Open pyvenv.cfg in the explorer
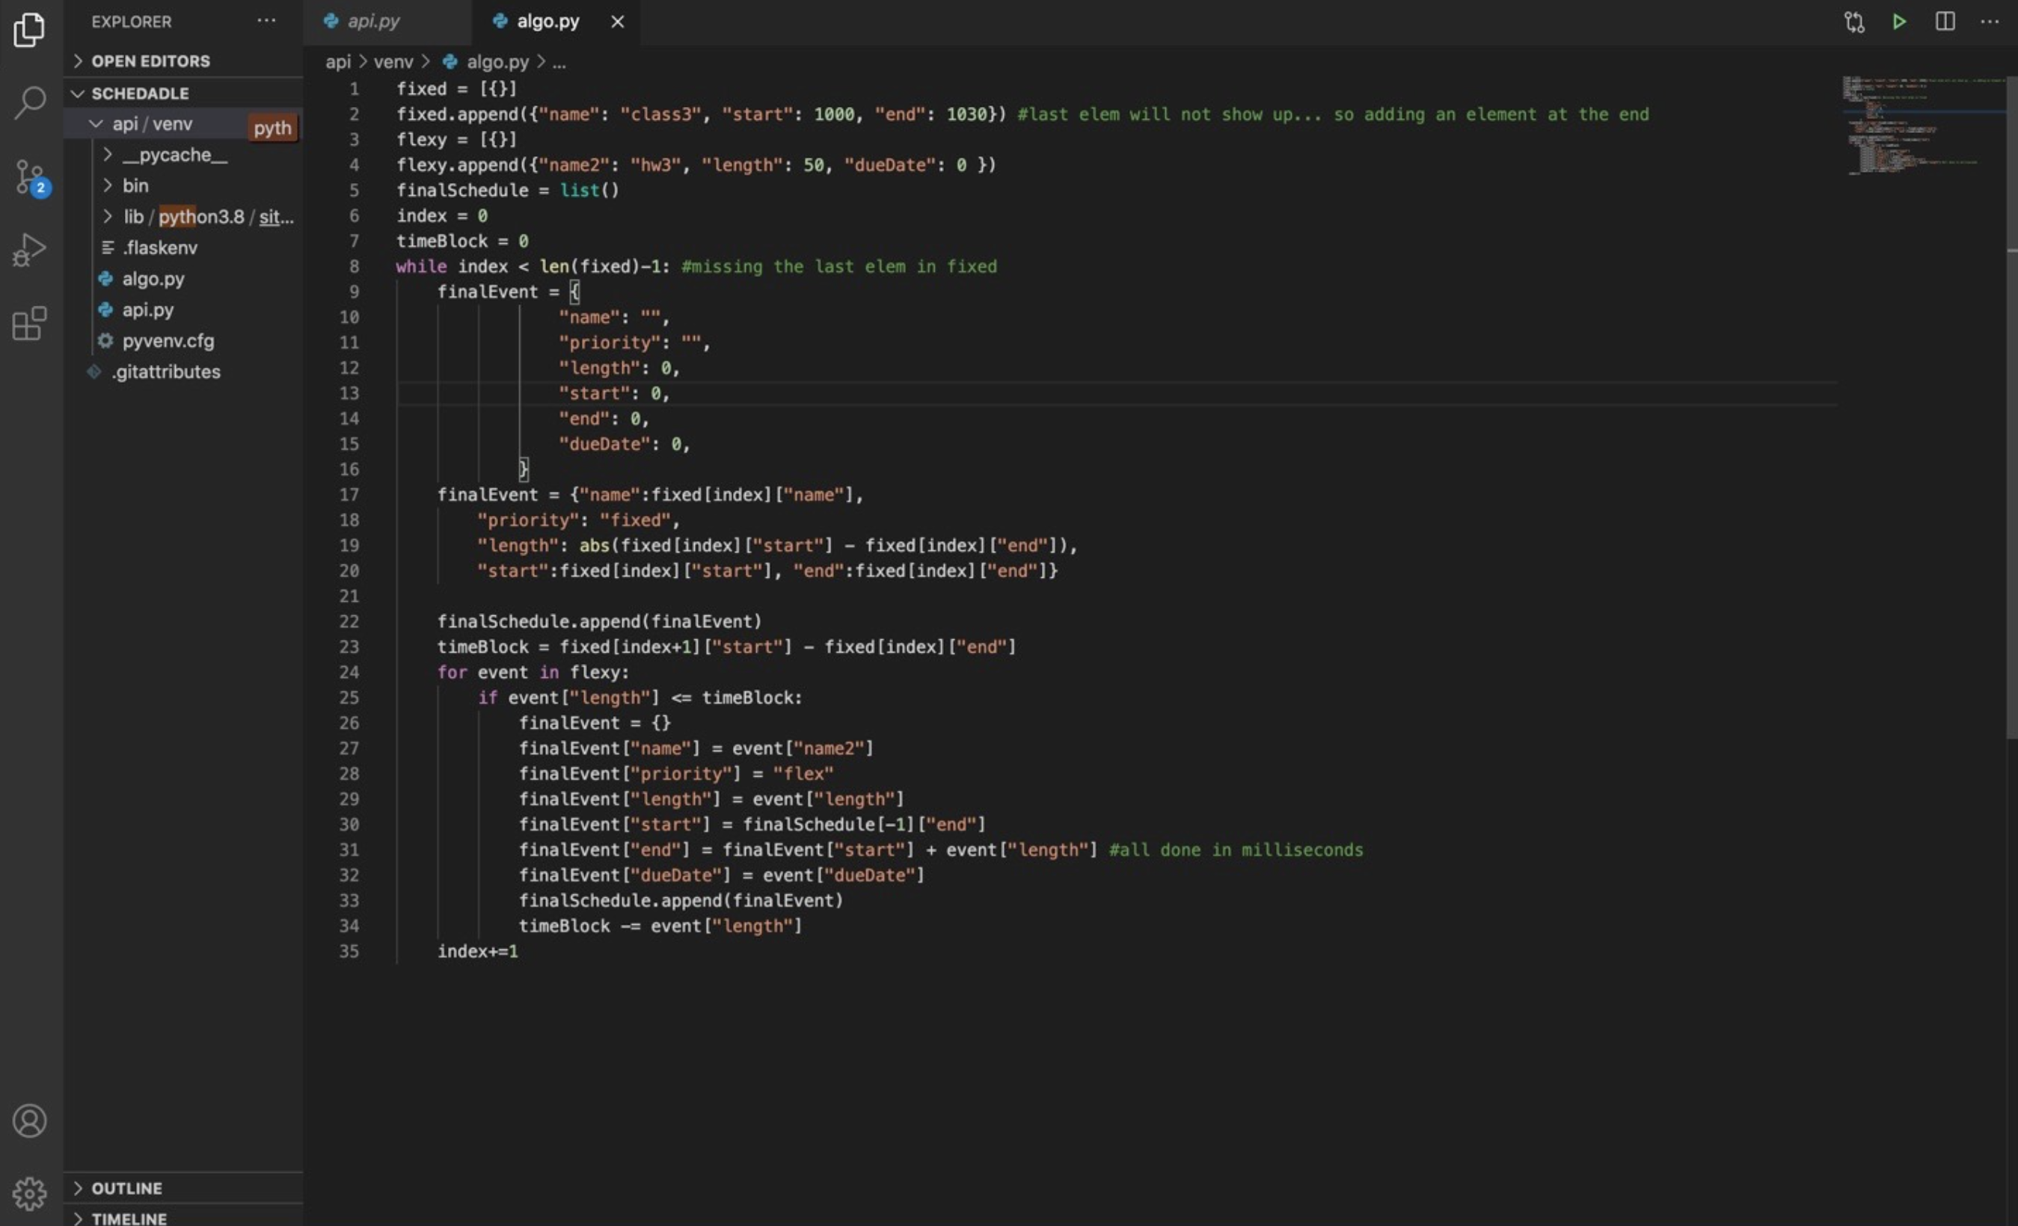This screenshot has width=2018, height=1226. 168,340
